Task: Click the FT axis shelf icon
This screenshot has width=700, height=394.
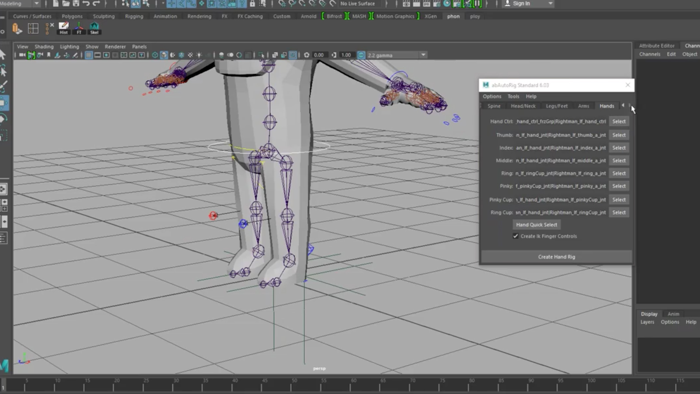Action: coord(79,28)
